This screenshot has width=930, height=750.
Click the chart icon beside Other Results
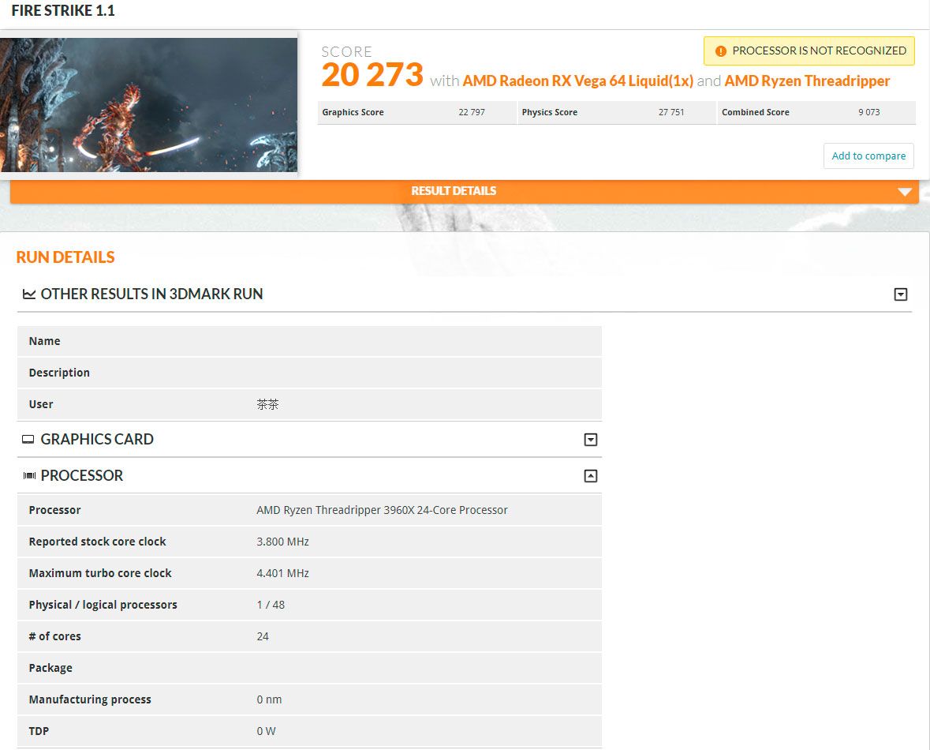pyautogui.click(x=28, y=294)
